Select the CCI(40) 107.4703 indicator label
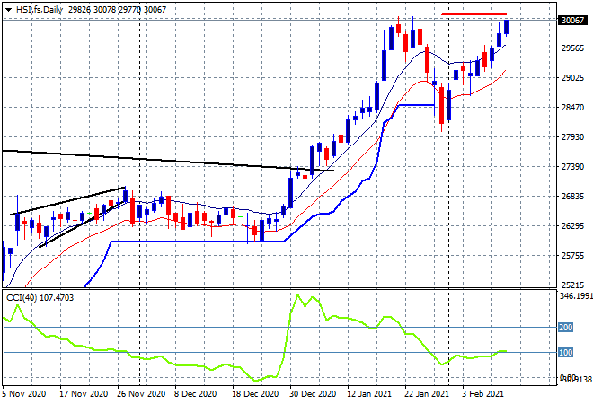593x404 pixels. click(x=40, y=298)
